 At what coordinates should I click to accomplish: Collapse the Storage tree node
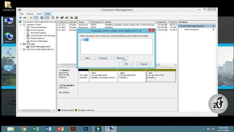click(21, 44)
